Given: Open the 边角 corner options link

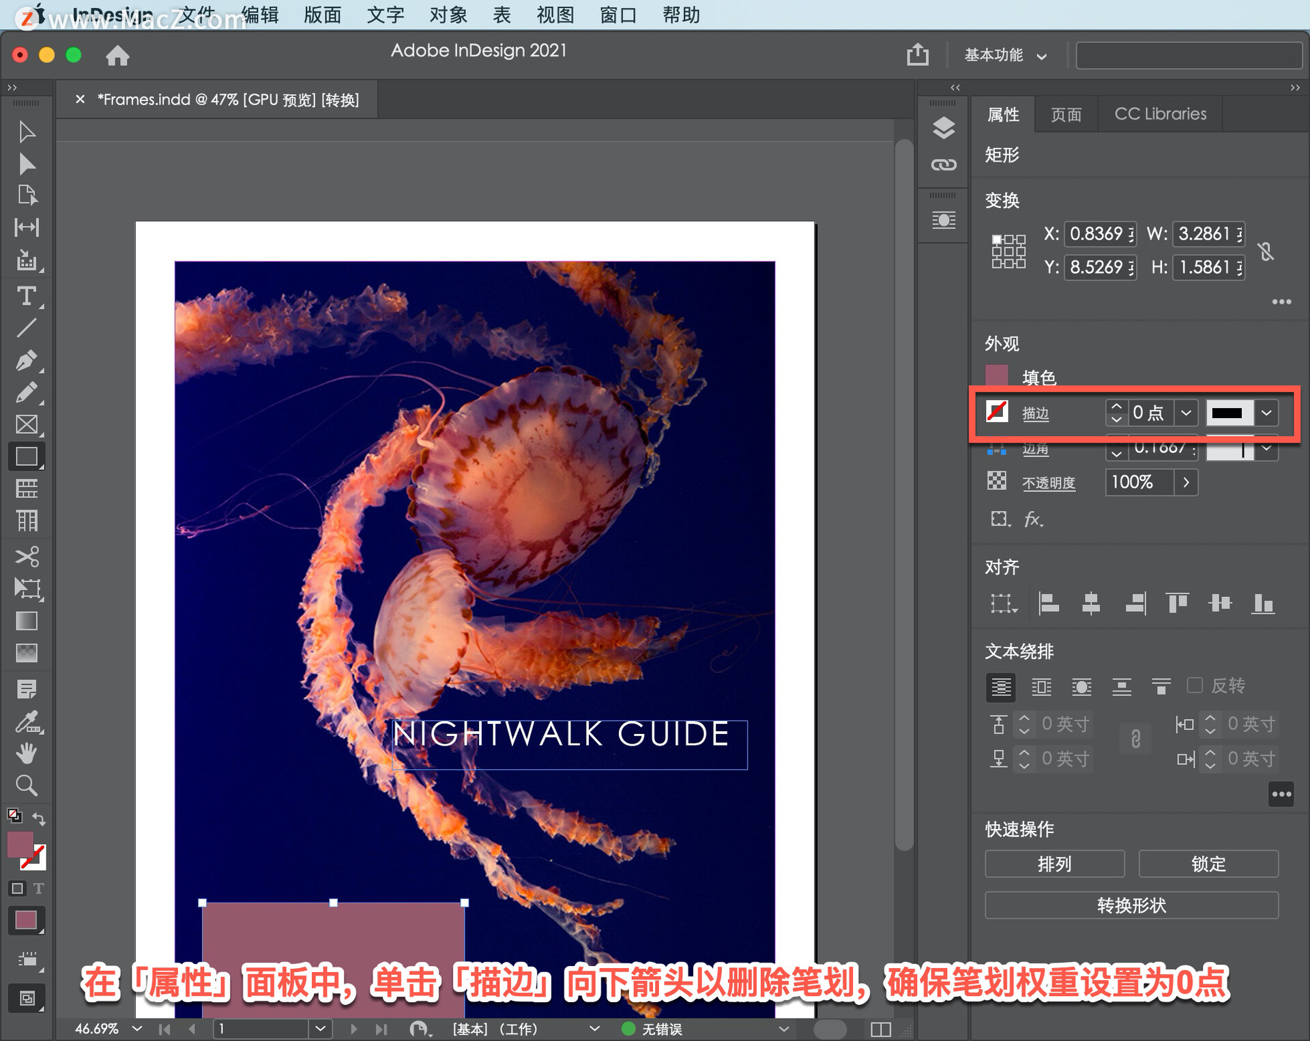Looking at the screenshot, I should point(1035,448).
